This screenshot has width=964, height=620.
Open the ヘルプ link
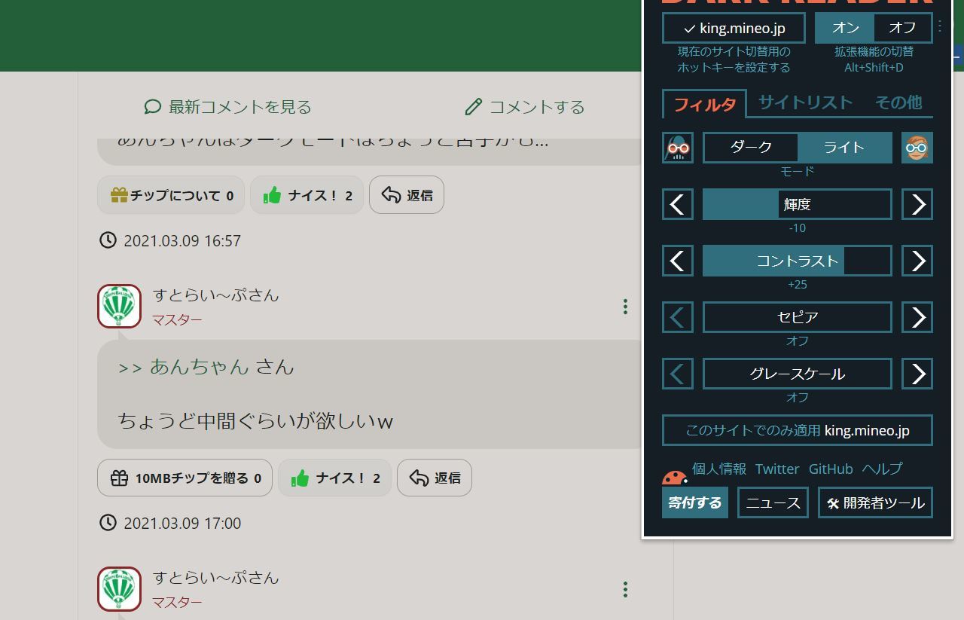[882, 469]
